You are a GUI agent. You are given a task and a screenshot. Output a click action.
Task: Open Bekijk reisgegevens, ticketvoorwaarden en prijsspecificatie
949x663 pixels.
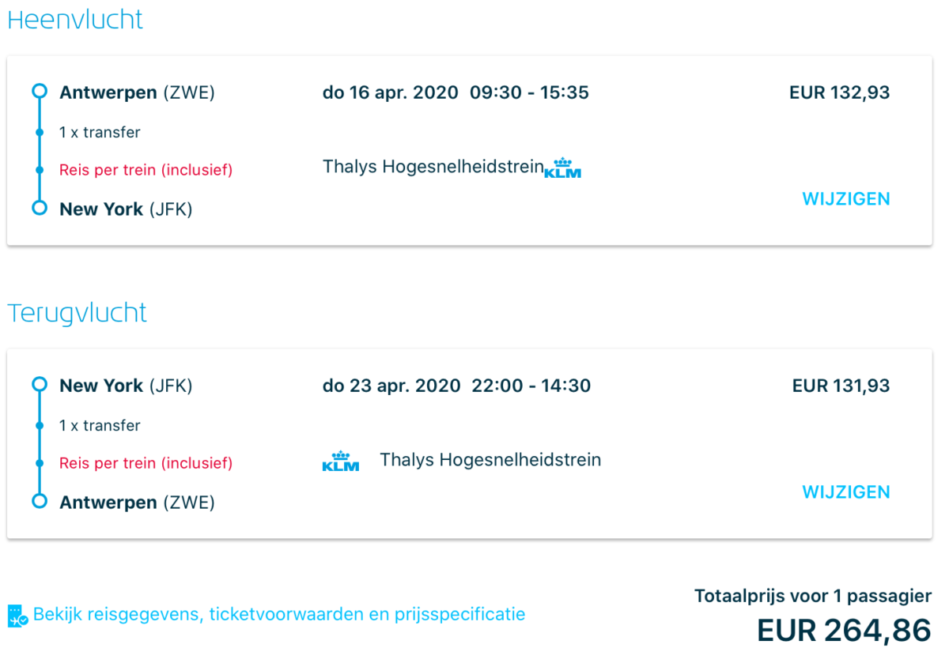[279, 615]
